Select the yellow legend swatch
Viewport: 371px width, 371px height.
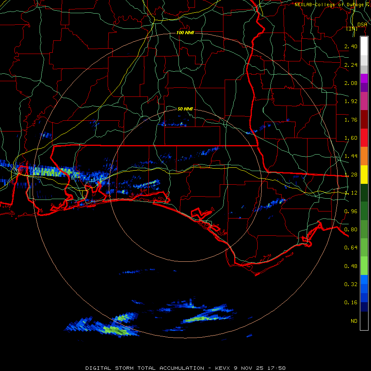[x=364, y=175]
